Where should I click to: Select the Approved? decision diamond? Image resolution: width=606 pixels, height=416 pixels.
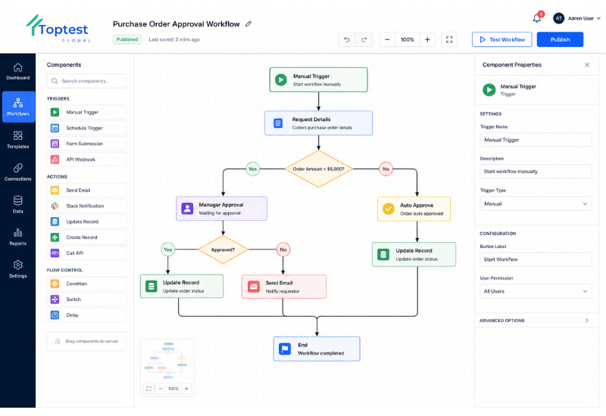pyautogui.click(x=223, y=250)
